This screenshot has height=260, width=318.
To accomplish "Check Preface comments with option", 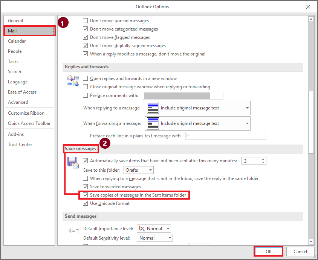I will [x=86, y=95].
